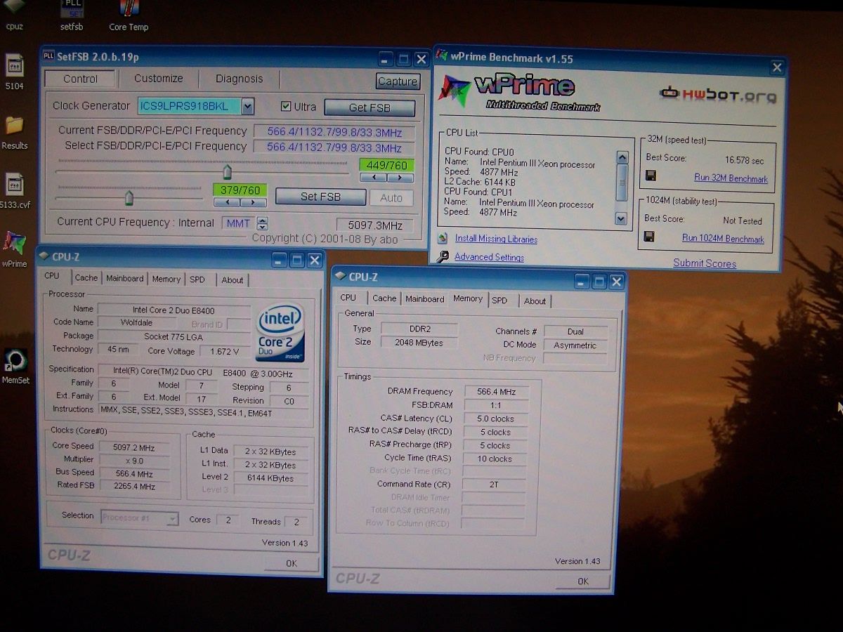Click the 449/760 green value field
This screenshot has width=843, height=632.
[x=386, y=166]
